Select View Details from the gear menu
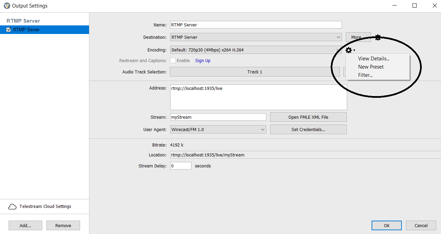 point(374,58)
